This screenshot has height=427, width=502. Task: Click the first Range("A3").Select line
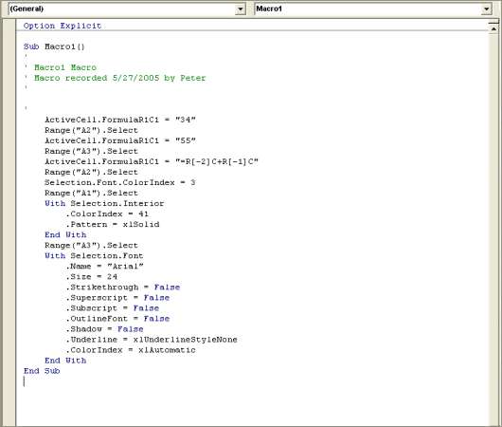click(91, 151)
